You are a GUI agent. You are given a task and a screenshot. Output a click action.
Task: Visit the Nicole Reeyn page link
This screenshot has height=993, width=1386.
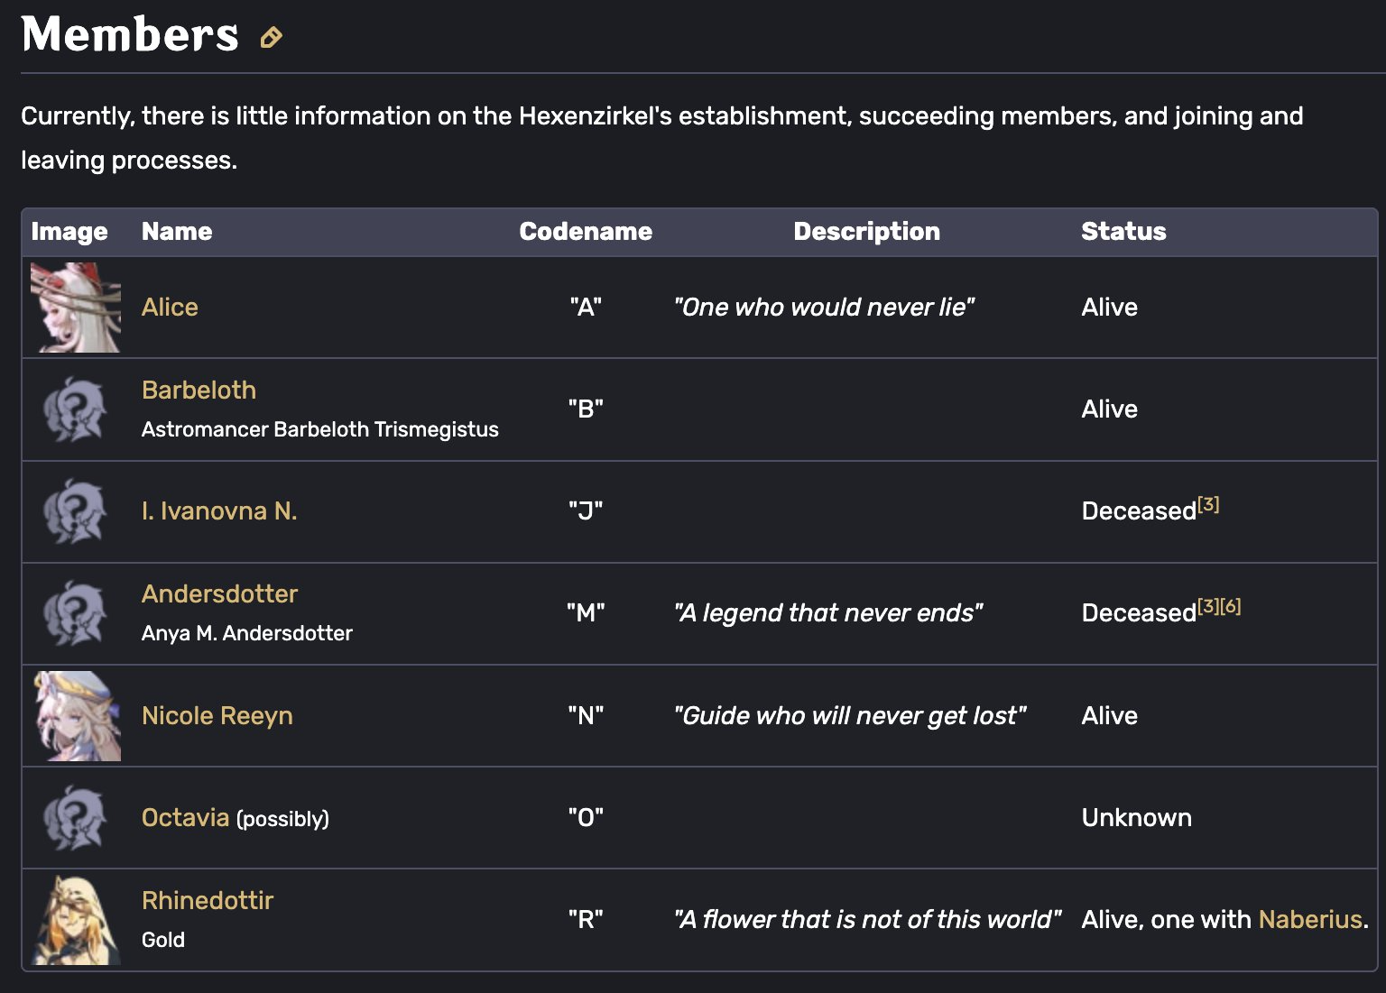click(217, 715)
